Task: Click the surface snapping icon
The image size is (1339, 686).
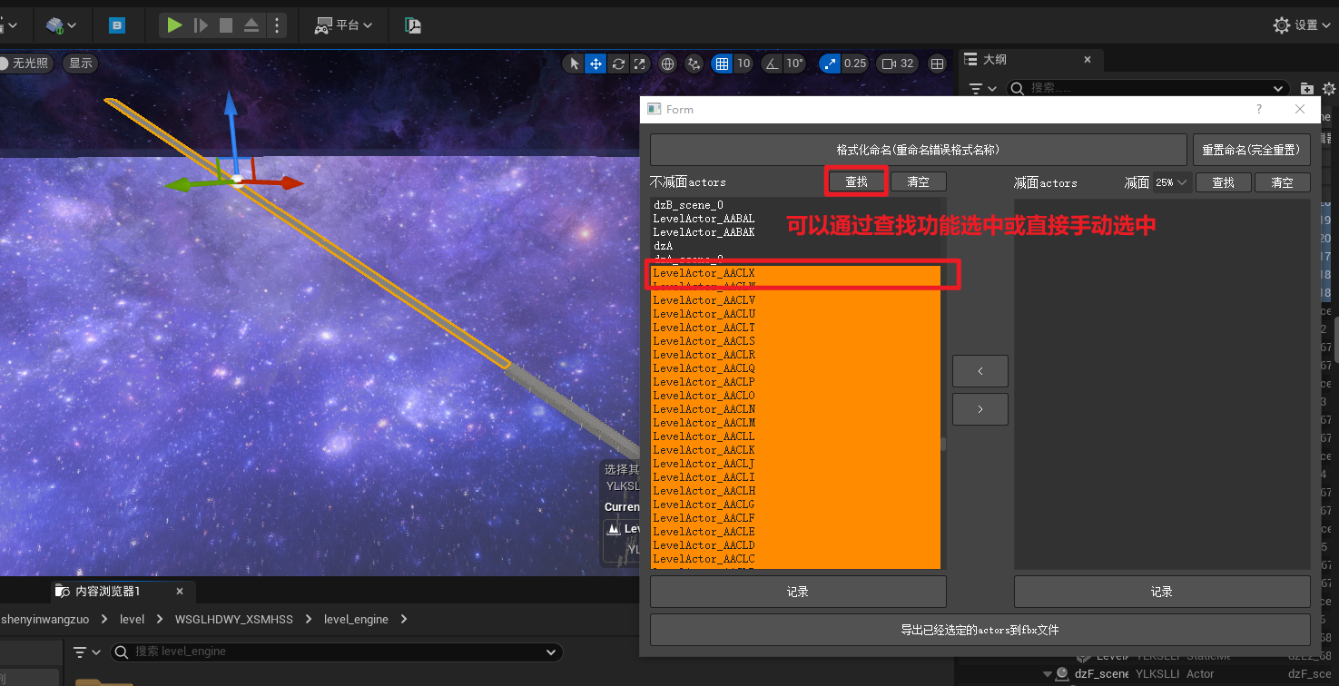Action: 694,64
